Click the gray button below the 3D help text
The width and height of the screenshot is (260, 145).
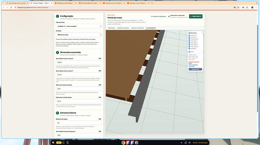click(195, 69)
